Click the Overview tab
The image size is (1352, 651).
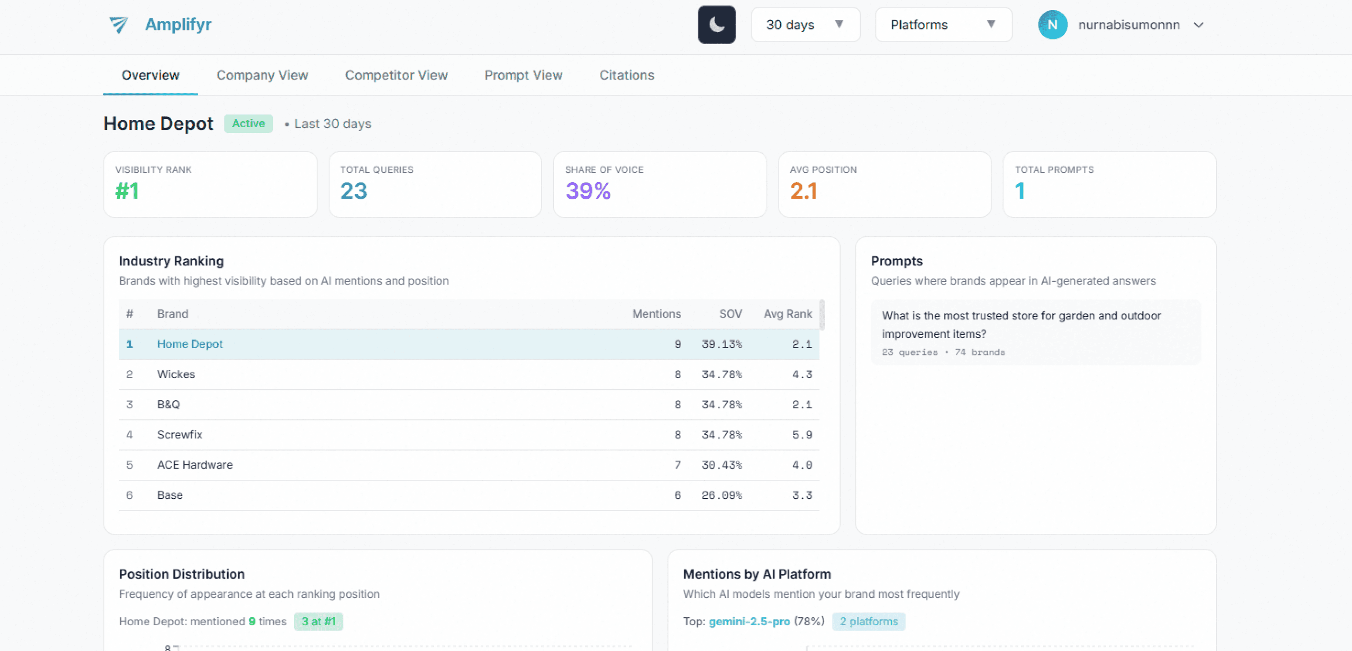tap(150, 75)
